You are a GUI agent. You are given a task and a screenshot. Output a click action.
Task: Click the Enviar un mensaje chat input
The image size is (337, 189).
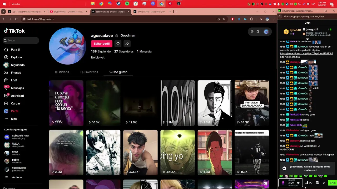point(291,183)
